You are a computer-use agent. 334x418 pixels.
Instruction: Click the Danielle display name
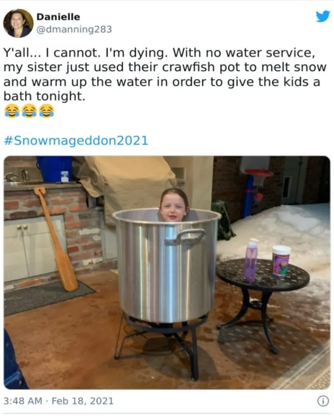pos(58,17)
